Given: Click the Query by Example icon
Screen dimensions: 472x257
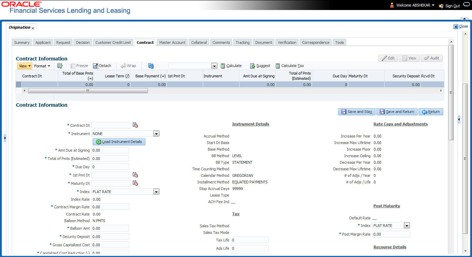Looking at the screenshot, I should [x=60, y=66].
